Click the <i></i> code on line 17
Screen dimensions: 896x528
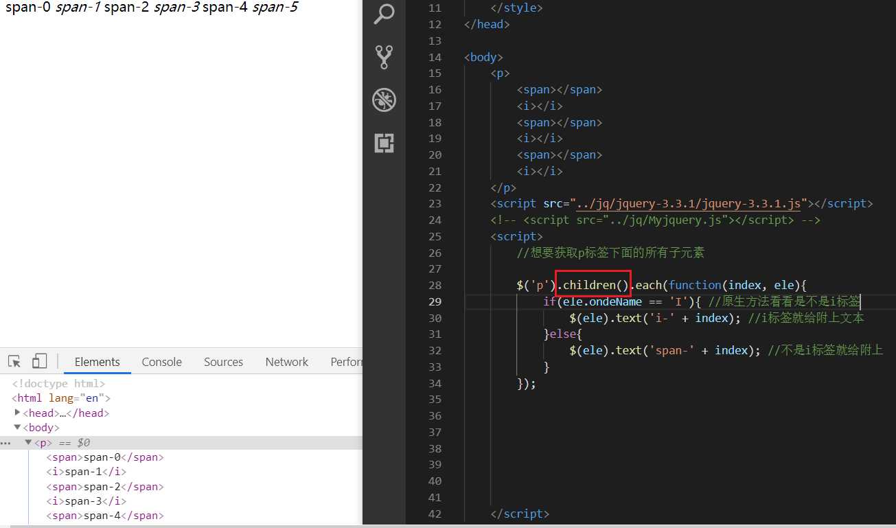pos(540,106)
